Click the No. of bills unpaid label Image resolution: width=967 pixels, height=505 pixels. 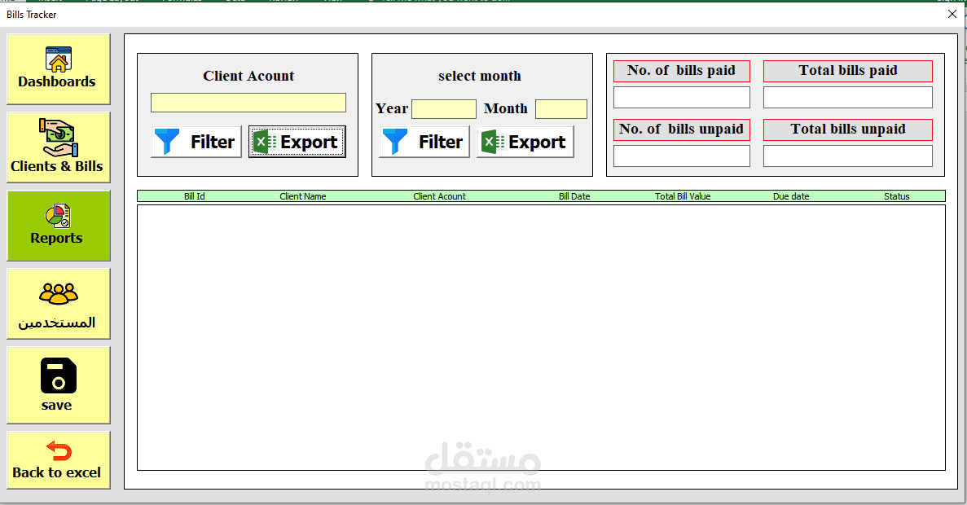682,130
